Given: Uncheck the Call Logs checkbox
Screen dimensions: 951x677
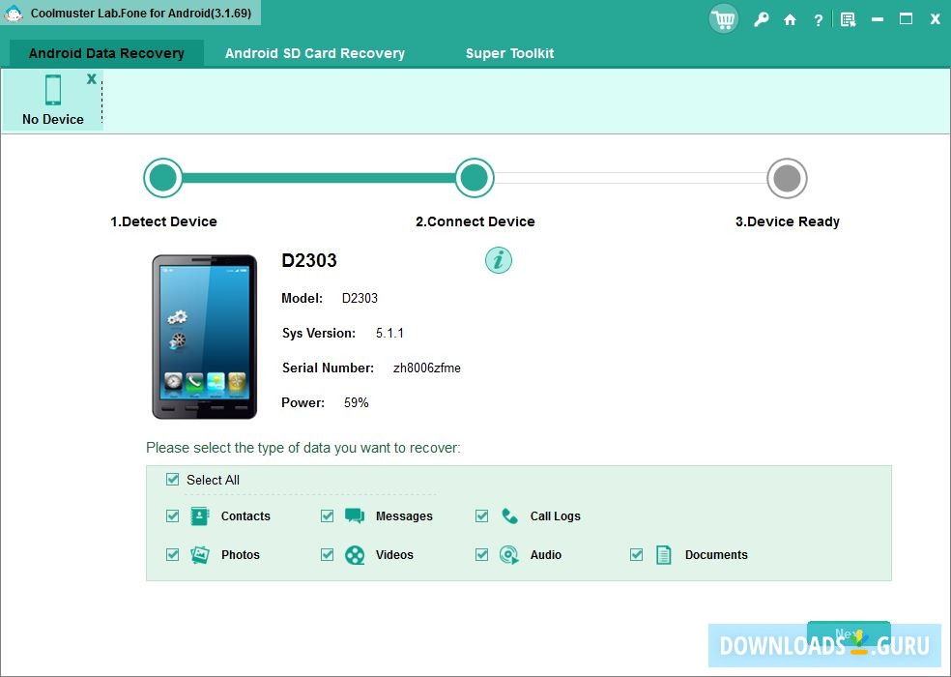Looking at the screenshot, I should (481, 516).
